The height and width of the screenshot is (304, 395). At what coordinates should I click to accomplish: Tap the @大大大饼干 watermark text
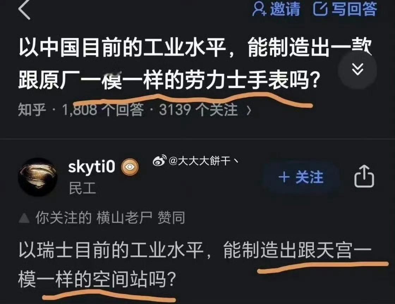click(x=203, y=161)
